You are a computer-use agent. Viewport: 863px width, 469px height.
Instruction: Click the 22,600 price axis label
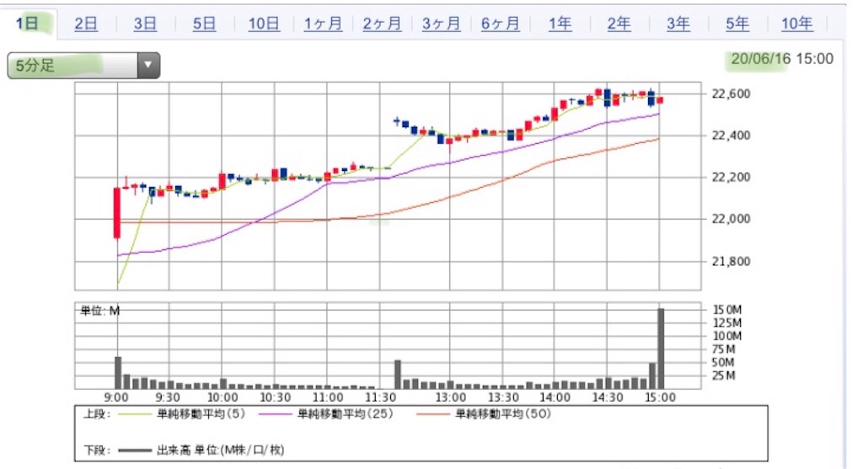731,94
